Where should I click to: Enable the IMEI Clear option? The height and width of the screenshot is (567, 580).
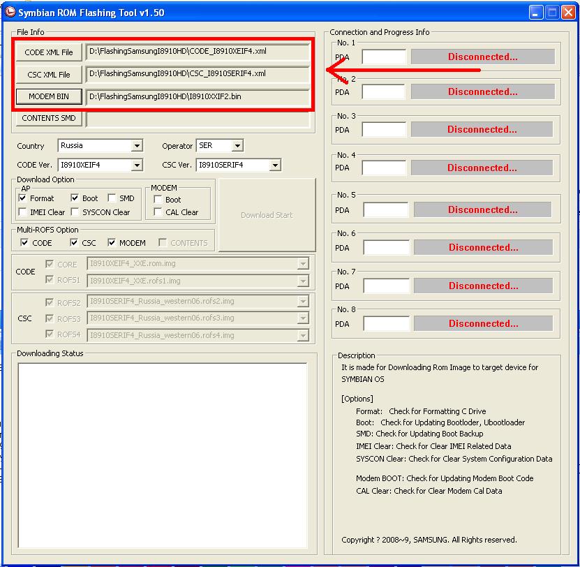[x=23, y=212]
